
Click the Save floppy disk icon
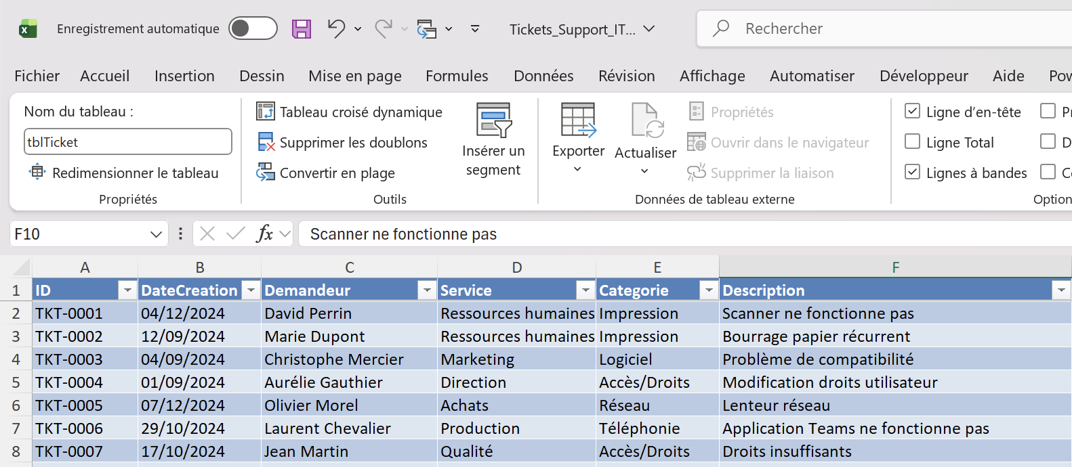(302, 29)
